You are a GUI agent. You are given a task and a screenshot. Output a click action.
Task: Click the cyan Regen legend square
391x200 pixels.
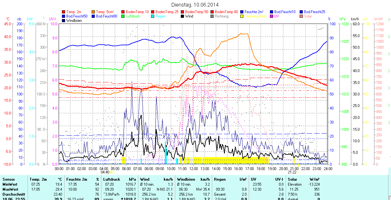point(153,16)
